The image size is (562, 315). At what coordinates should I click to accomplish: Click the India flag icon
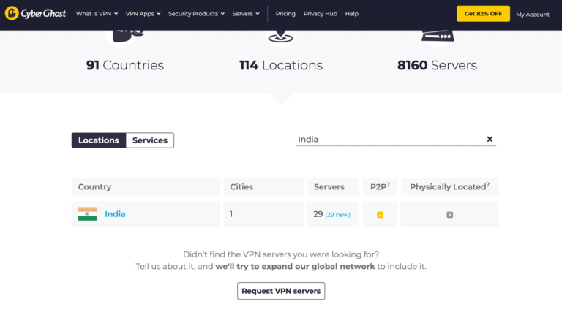point(88,214)
